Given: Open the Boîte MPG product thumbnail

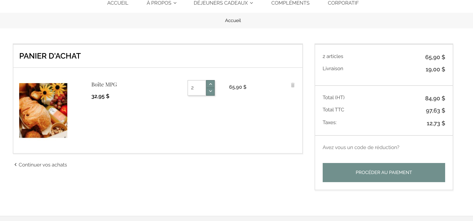Looking at the screenshot, I should pyautogui.click(x=43, y=110).
